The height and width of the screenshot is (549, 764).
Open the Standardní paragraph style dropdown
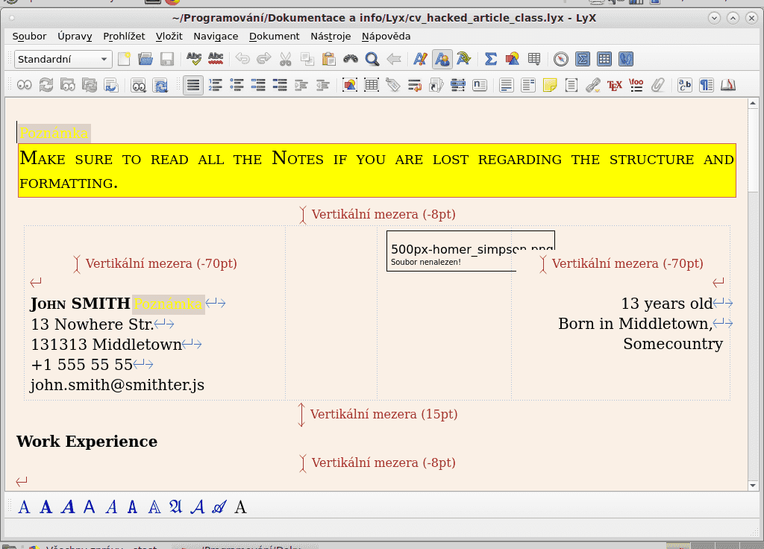coord(63,59)
